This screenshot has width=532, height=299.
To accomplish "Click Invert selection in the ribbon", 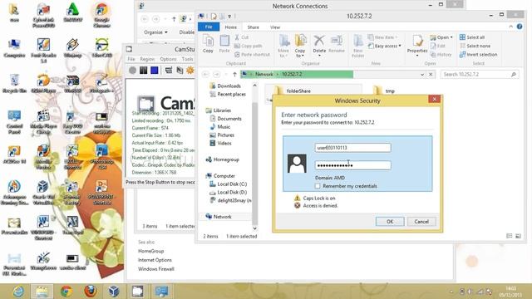I will pos(479,54).
